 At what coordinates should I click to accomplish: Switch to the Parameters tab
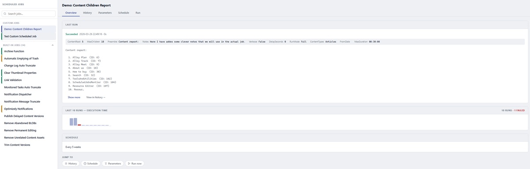click(105, 13)
